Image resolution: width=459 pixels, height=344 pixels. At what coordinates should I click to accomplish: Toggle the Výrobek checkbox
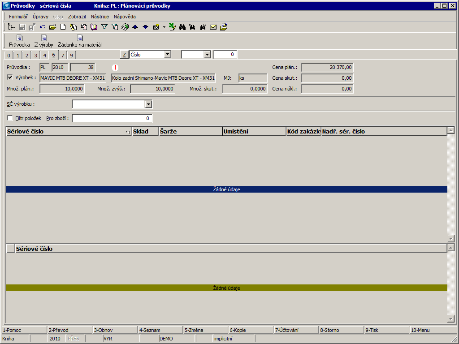tap(10, 77)
